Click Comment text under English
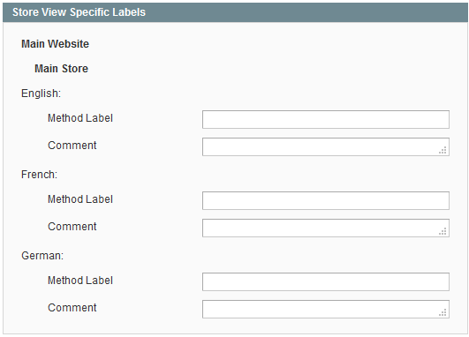Image resolution: width=469 pixels, height=337 pixels. [x=72, y=146]
